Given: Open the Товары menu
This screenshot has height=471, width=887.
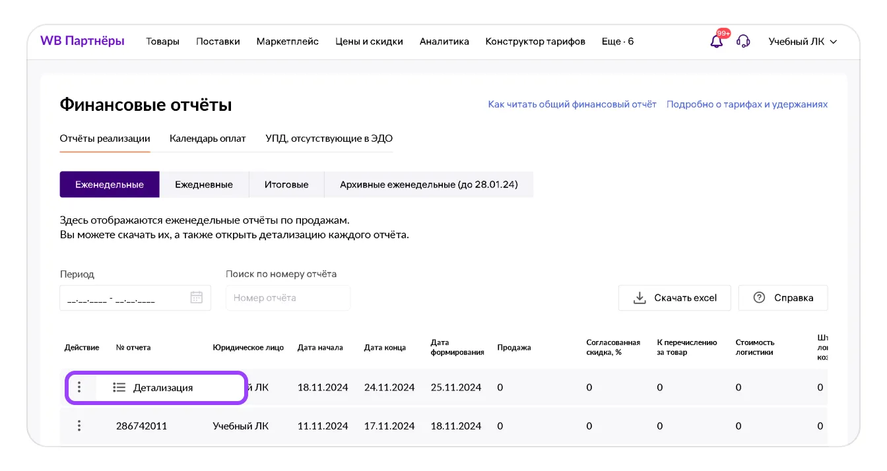Looking at the screenshot, I should click(162, 42).
